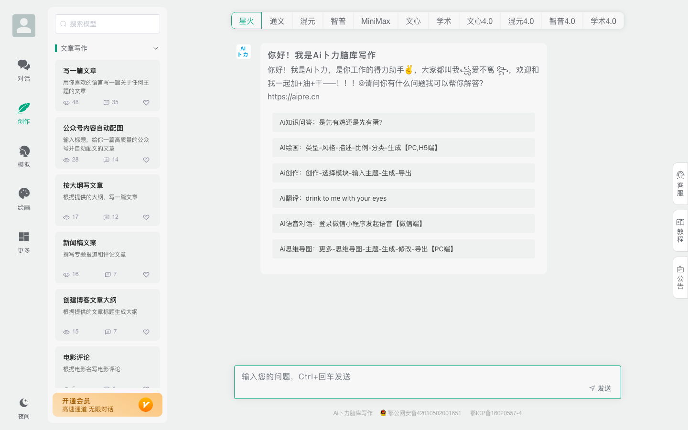Open the 模拟 simulation feature
The height and width of the screenshot is (430, 688).
23,155
